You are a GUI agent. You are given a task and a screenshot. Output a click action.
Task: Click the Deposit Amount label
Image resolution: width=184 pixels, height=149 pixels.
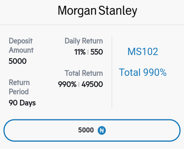21,45
